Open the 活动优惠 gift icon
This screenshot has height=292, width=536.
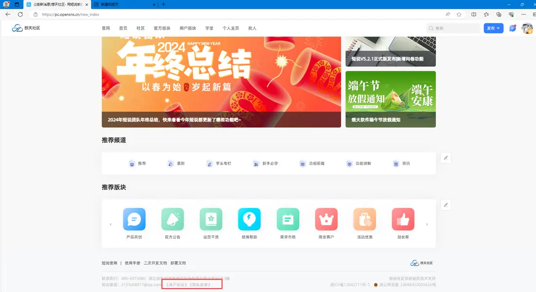coord(364,220)
